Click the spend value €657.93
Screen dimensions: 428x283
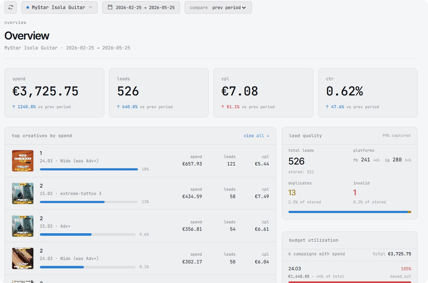point(192,164)
